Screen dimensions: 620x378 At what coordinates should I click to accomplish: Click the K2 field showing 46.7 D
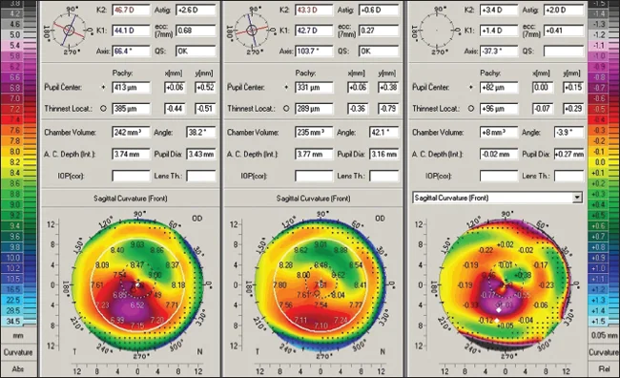[x=131, y=10]
